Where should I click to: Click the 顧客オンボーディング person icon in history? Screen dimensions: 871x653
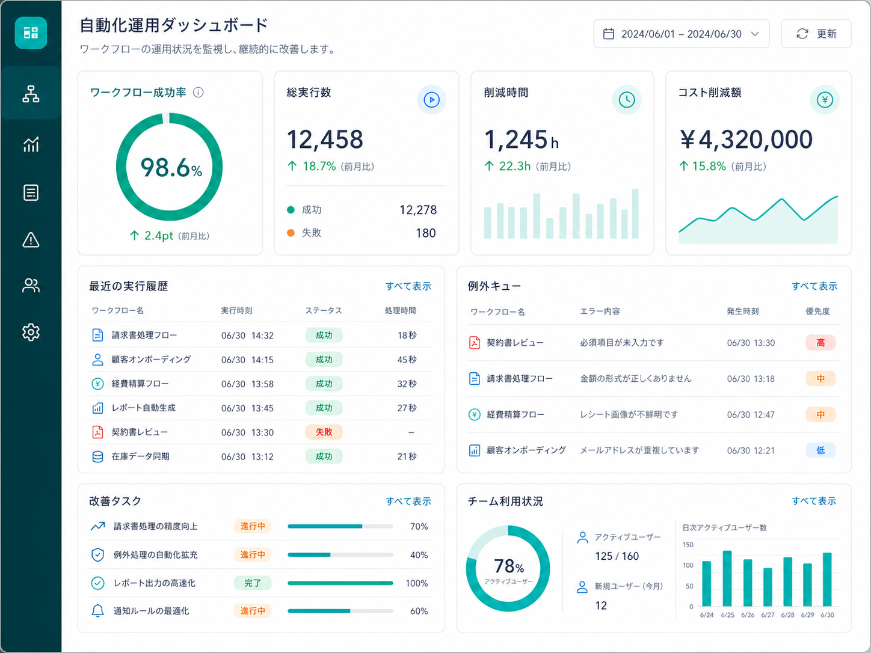click(x=97, y=360)
